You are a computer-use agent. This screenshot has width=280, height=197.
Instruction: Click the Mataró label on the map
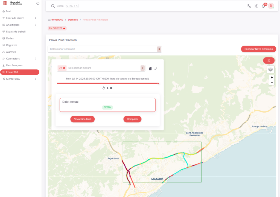pos(157,179)
